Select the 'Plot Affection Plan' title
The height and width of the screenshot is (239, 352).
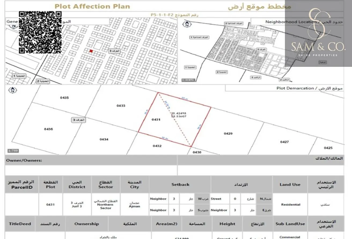pos(92,6)
